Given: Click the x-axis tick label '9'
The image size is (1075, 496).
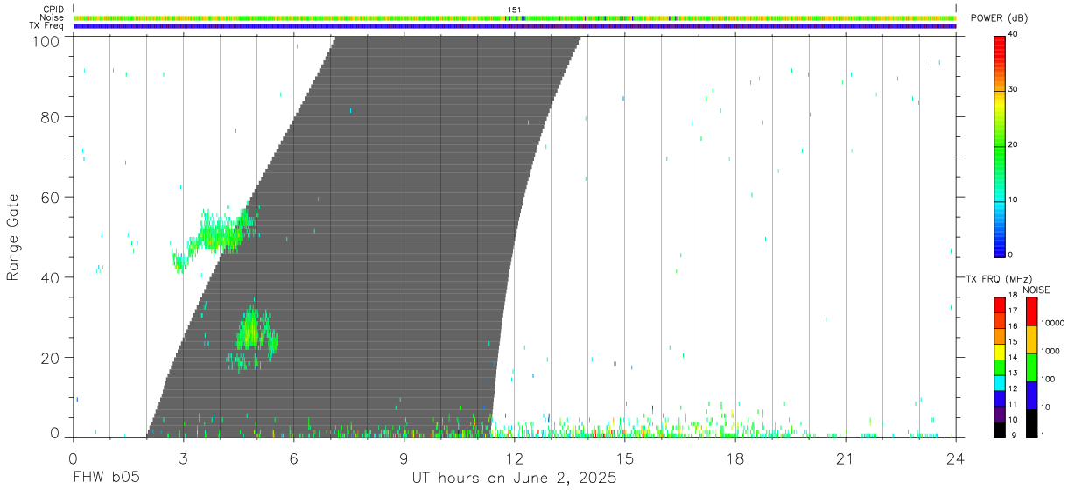Looking at the screenshot, I should pos(404,458).
